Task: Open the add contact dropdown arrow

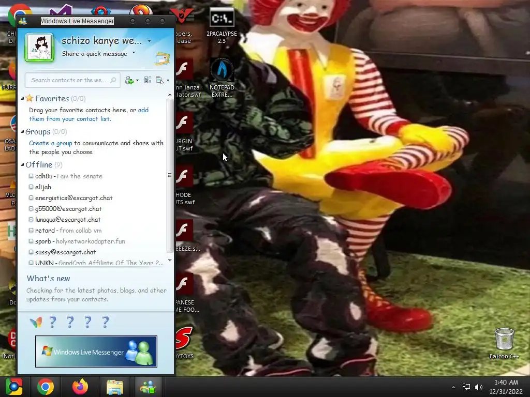Action: 137,80
